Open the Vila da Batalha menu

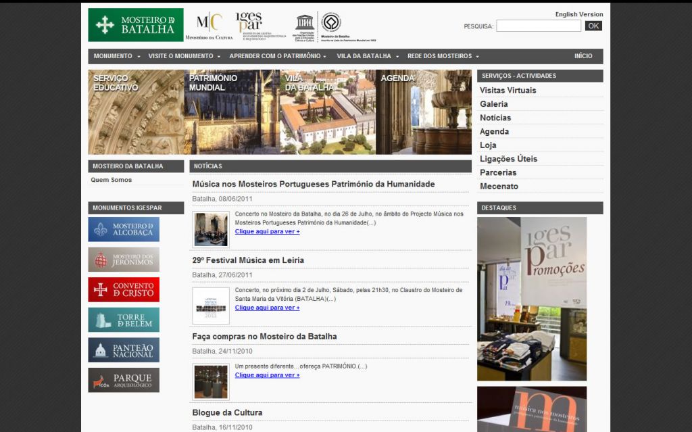pyautogui.click(x=368, y=56)
